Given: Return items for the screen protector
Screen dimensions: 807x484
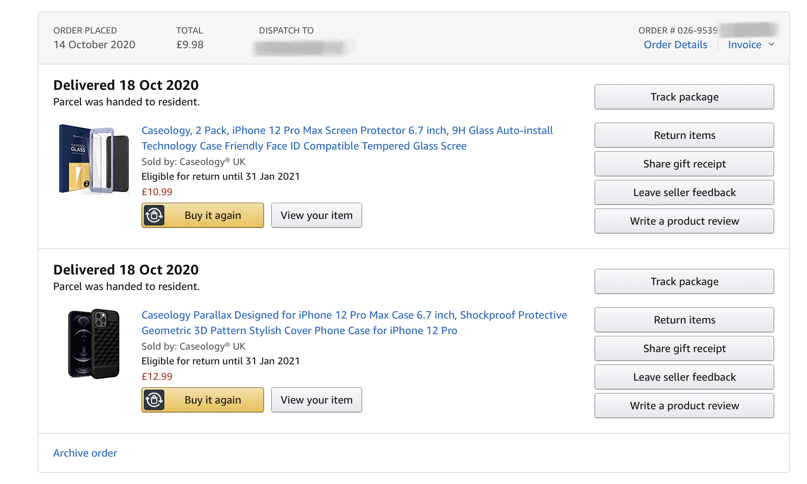Looking at the screenshot, I should click(x=684, y=135).
